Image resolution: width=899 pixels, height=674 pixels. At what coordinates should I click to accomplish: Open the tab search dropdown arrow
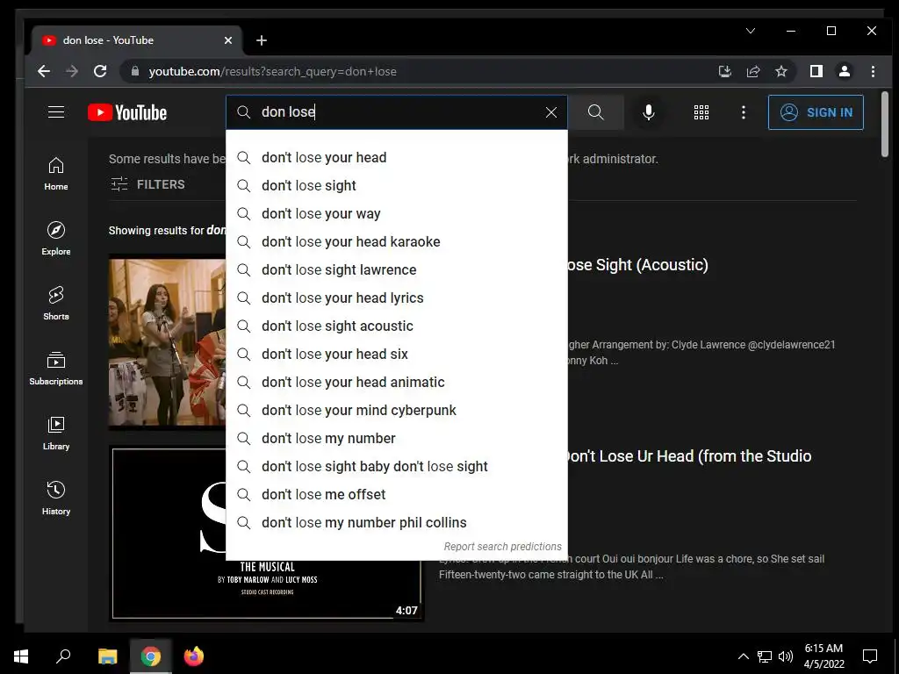750,31
